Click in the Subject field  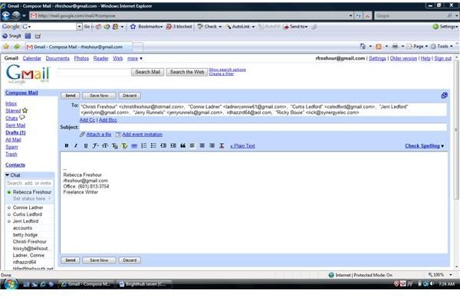point(263,127)
